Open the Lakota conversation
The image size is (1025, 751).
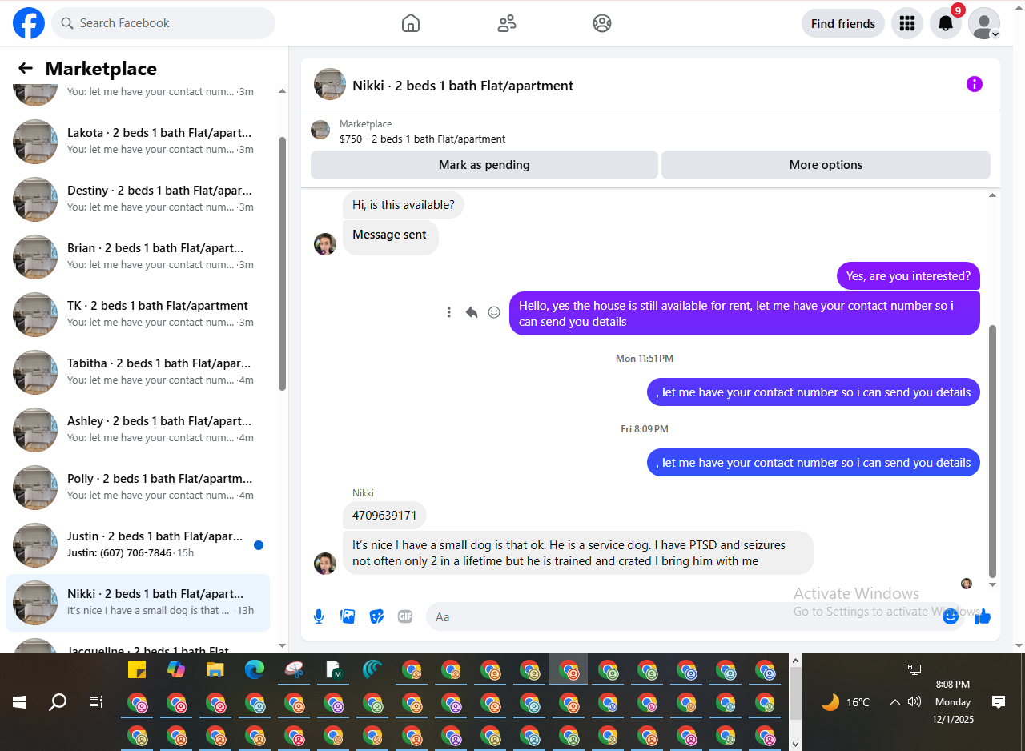tap(138, 142)
